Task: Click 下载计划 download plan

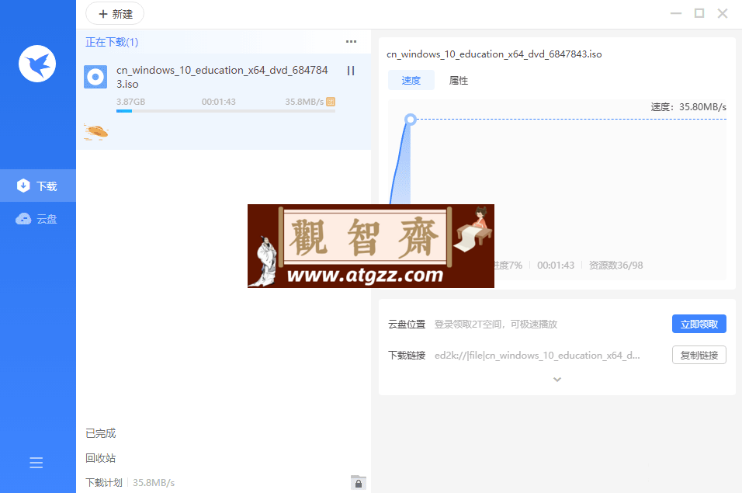Action: [104, 483]
